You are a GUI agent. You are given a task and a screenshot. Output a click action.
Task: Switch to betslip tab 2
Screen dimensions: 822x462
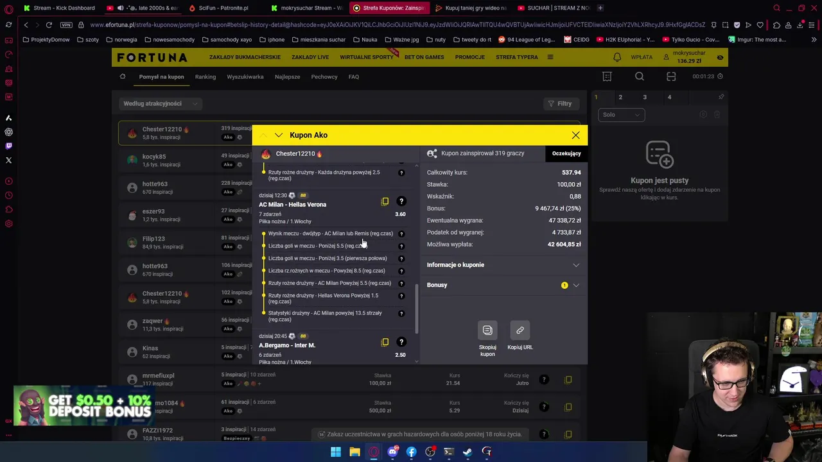click(620, 97)
